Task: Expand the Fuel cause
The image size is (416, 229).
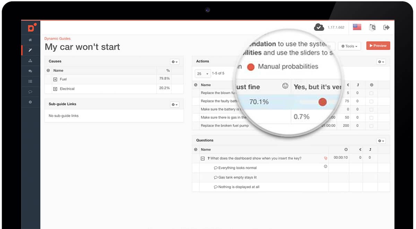Action: pyautogui.click(x=55, y=79)
